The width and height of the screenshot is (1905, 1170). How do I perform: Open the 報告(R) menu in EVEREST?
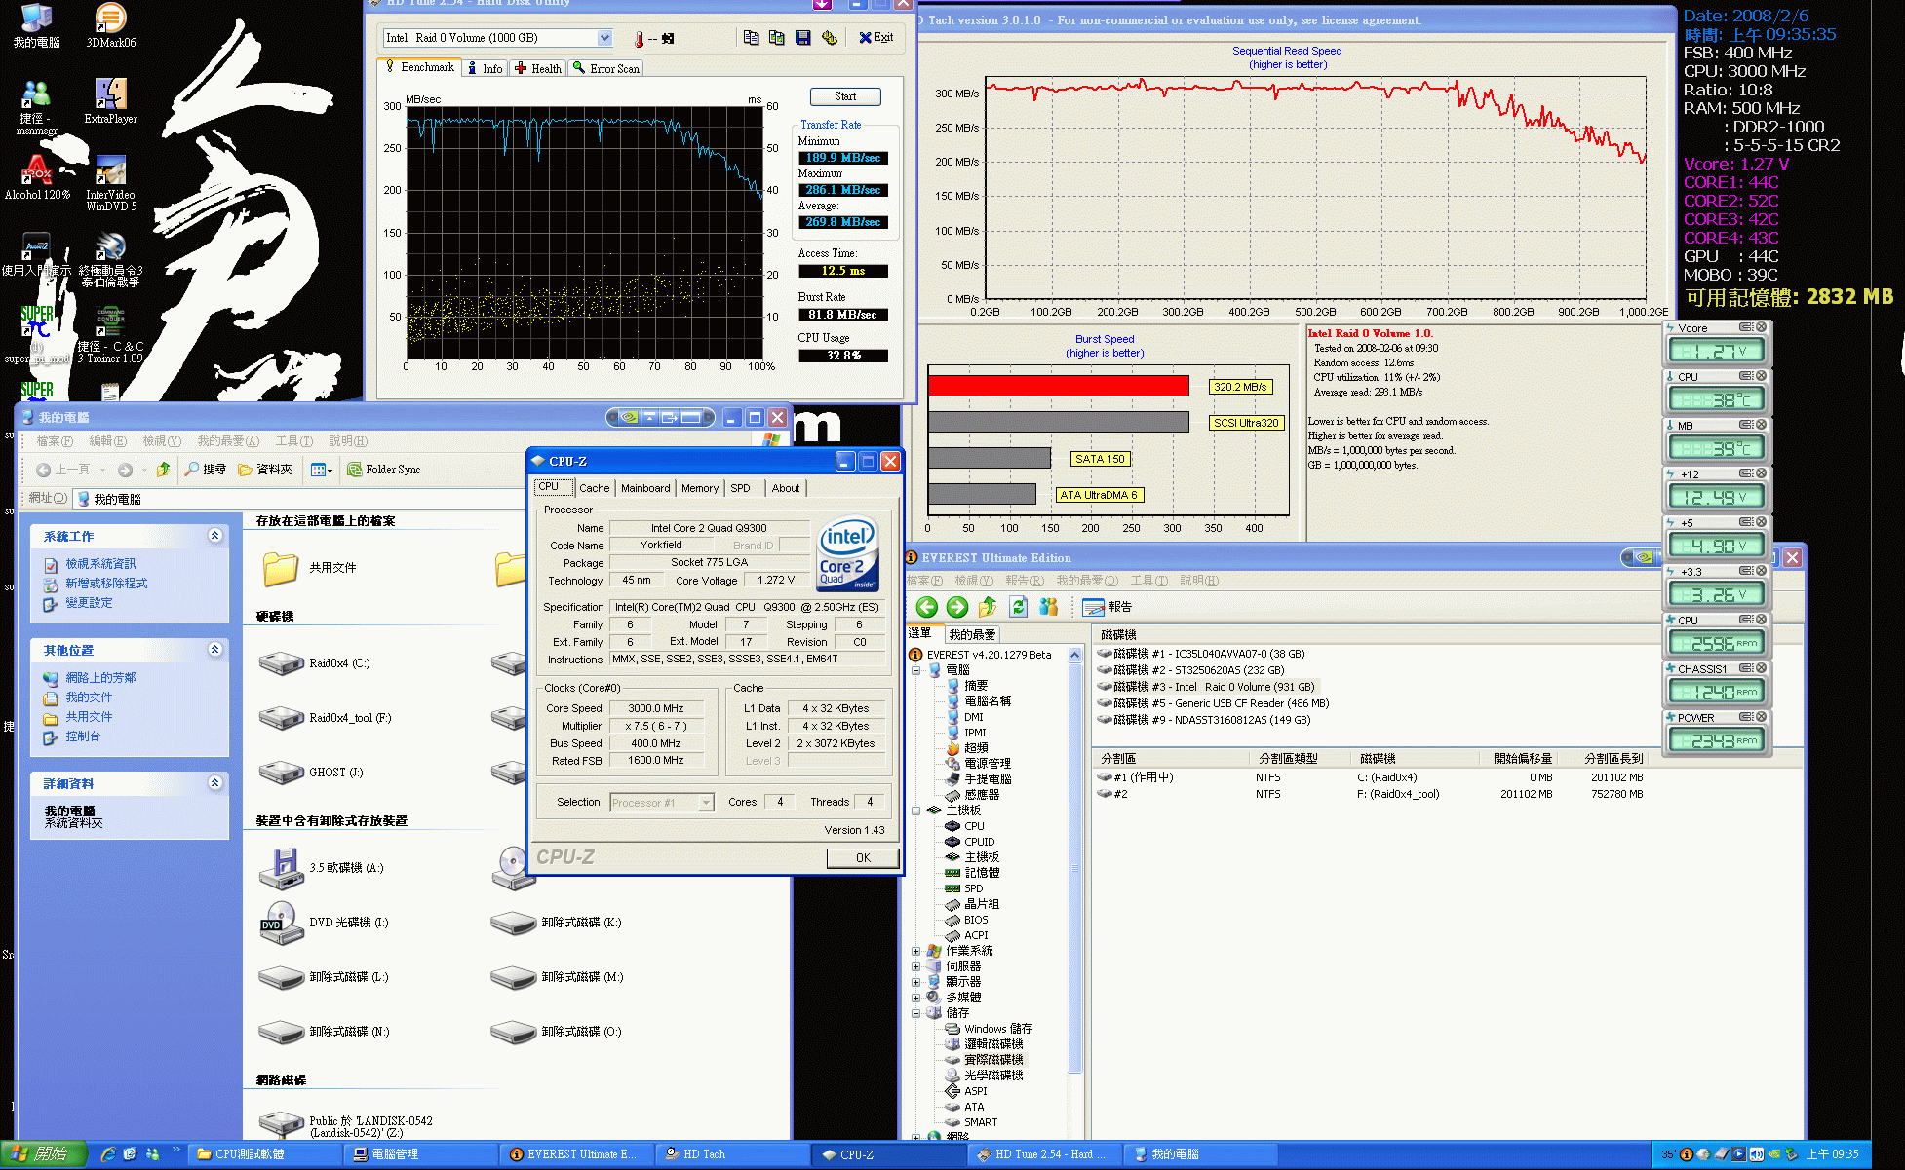1025,581
